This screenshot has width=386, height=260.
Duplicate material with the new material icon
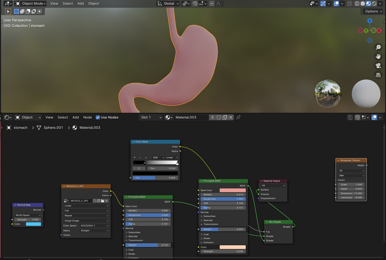tap(225, 118)
